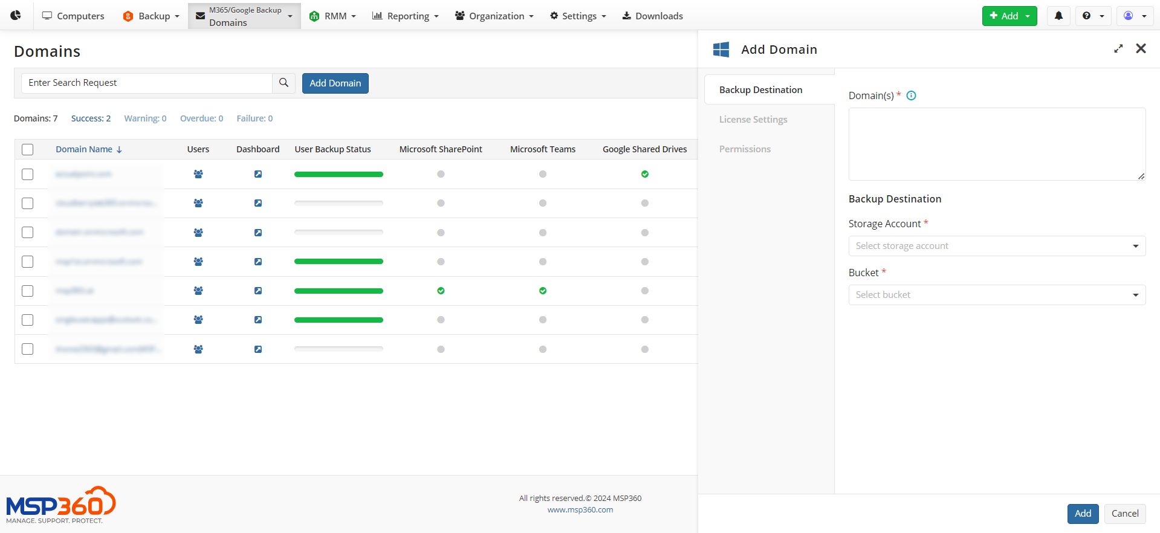The image size is (1160, 533).
Task: Click the Google Shared Drives green check status
Action: pos(644,174)
